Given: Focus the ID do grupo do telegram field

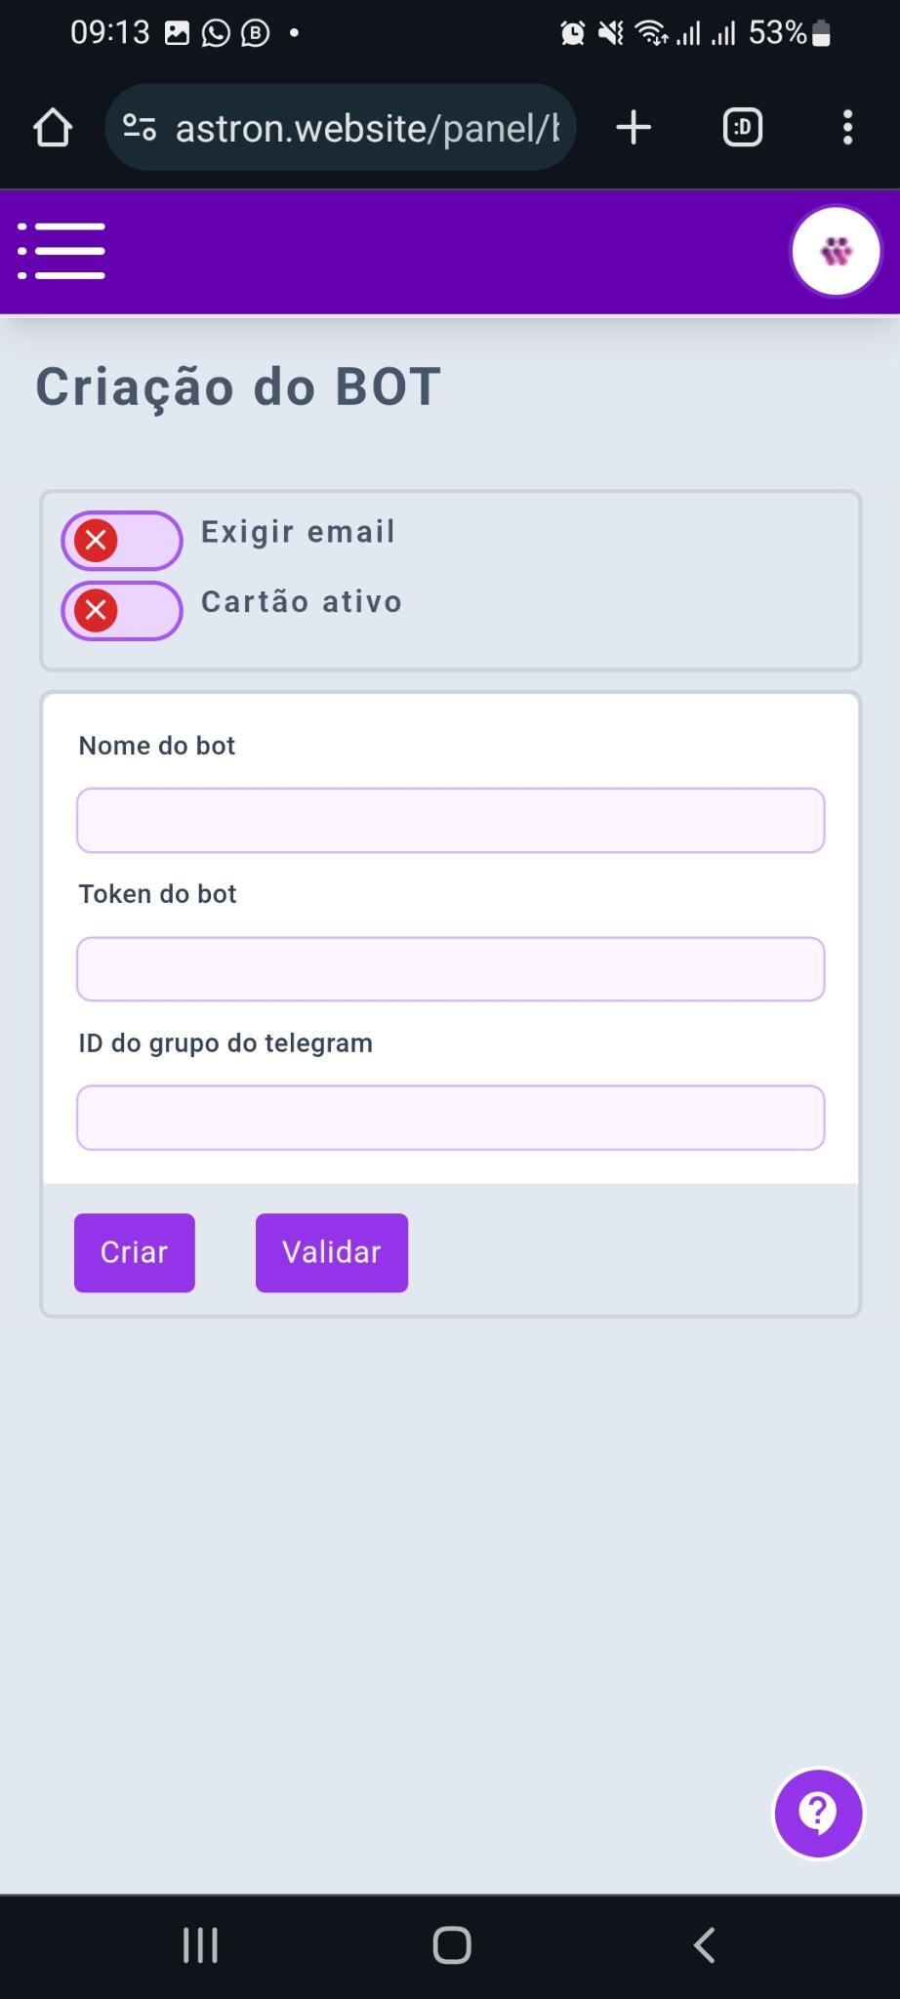Looking at the screenshot, I should [x=451, y=1118].
